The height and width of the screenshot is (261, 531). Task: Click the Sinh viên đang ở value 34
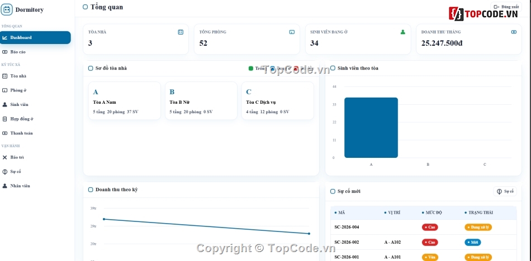314,43
